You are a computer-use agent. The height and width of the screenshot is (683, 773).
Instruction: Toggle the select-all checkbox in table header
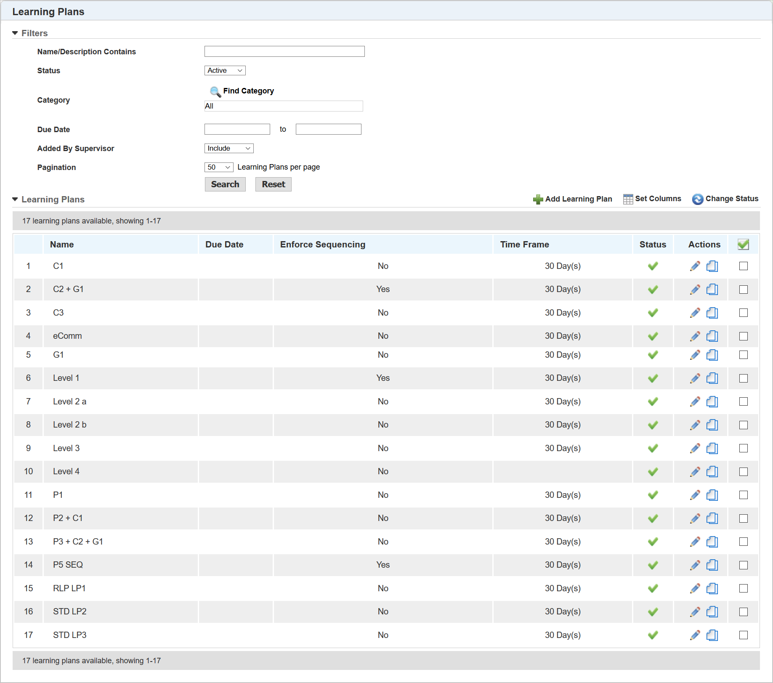[x=743, y=244]
